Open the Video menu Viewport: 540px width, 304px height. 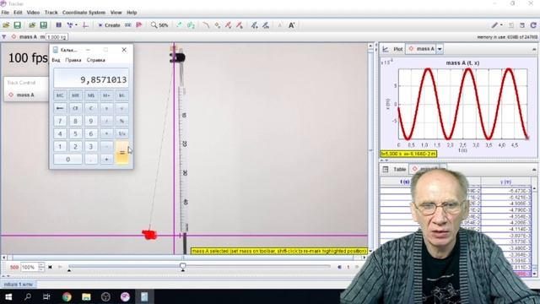click(34, 13)
